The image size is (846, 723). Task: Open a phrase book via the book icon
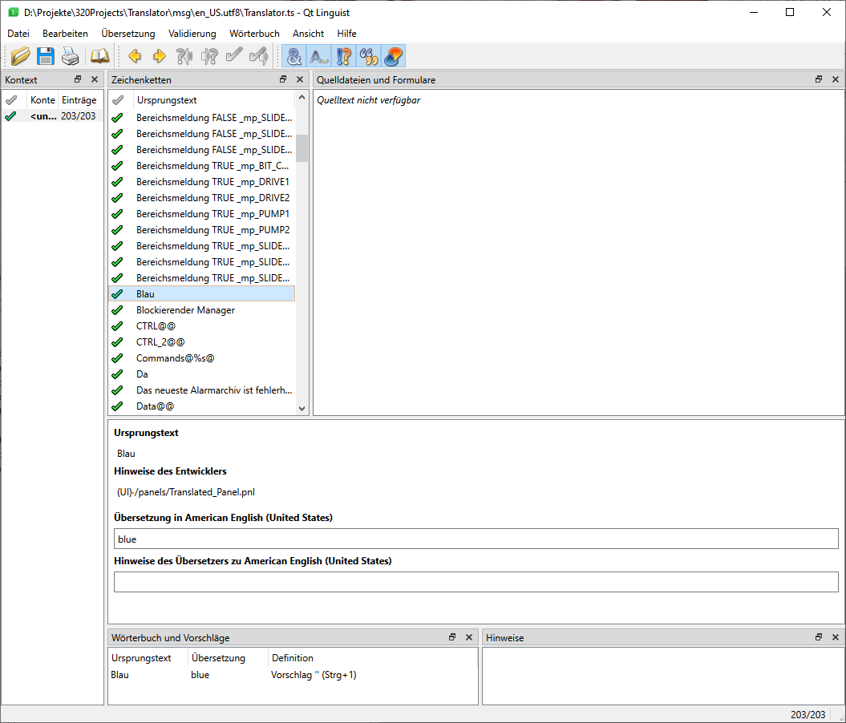99,56
